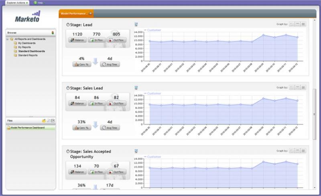The image size is (321, 196).
Task: Click the Out Flow button under Stage: Lead
Action: tap(116, 40)
